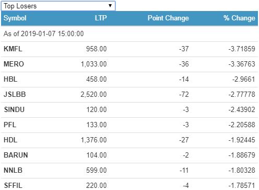Image resolution: width=259 pixels, height=190 pixels.
Task: Click the SINDU symbol
Action: click(x=14, y=110)
